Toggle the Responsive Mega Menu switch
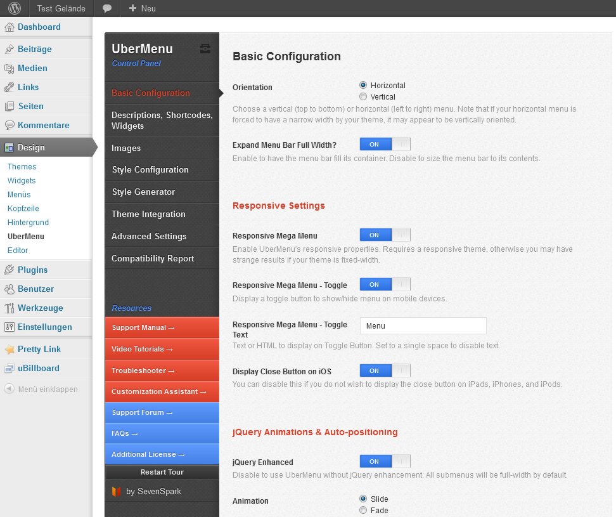 coord(385,235)
